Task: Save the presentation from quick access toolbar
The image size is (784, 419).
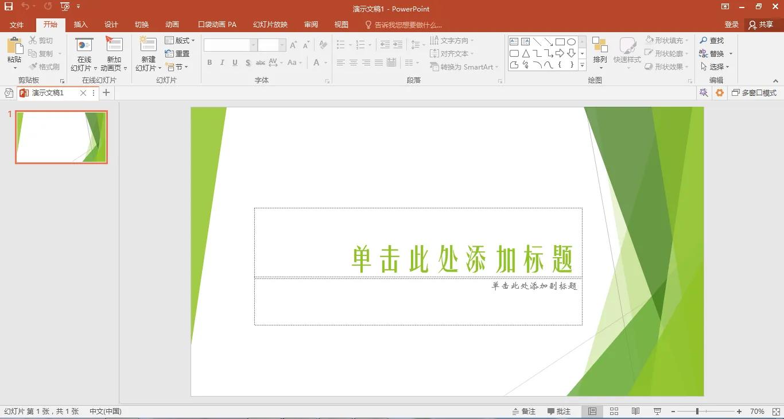Action: tap(9, 7)
